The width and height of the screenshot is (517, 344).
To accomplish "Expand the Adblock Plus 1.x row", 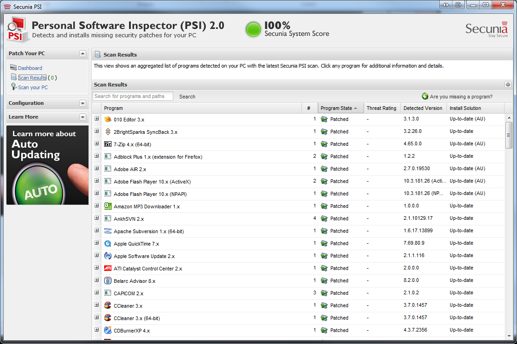I will point(97,156).
